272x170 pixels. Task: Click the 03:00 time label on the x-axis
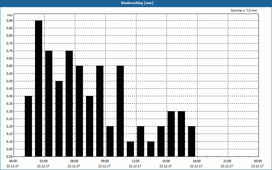click(x=44, y=161)
